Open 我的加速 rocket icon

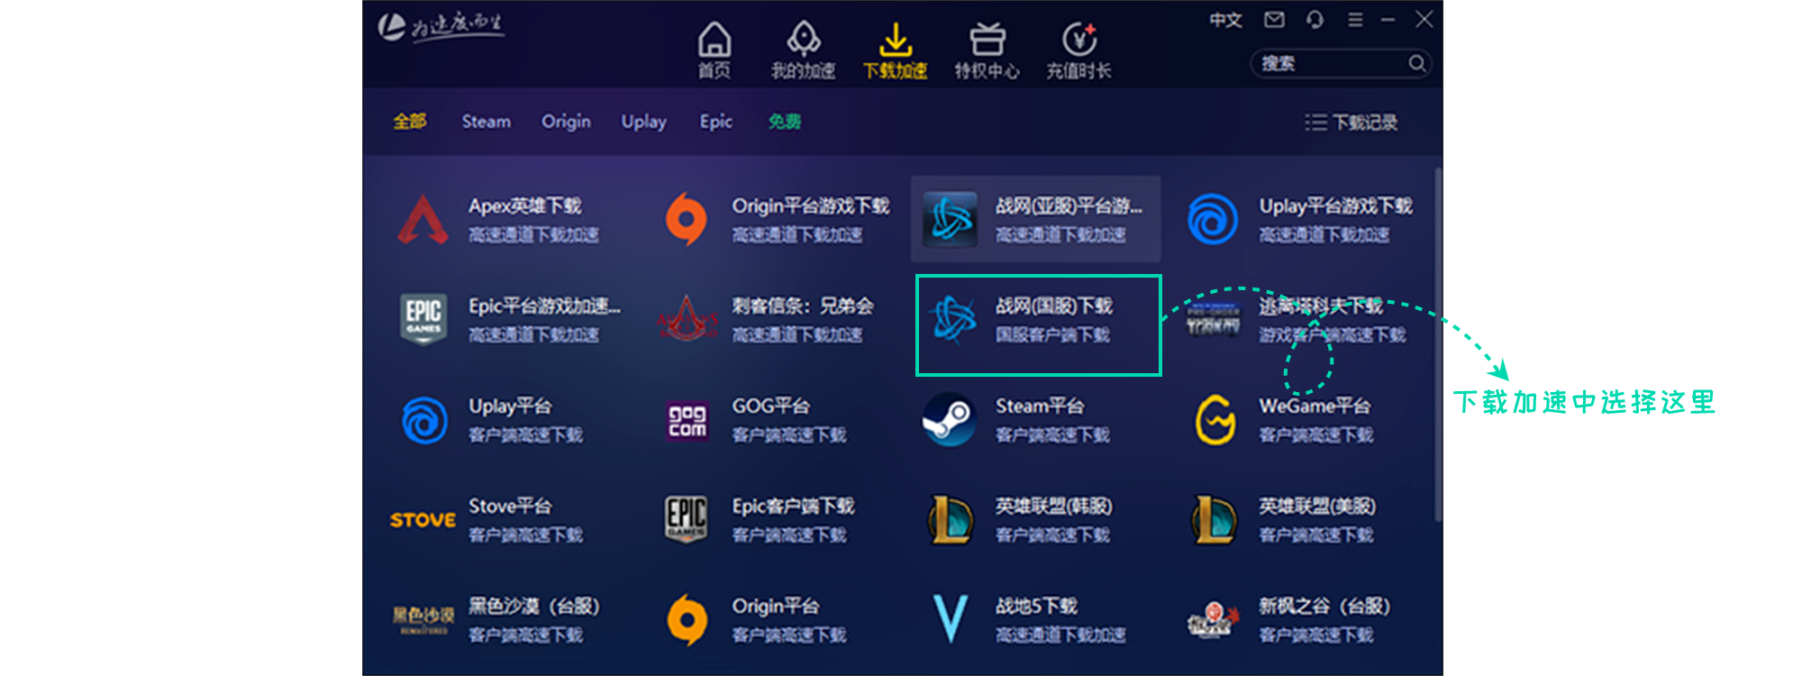(x=803, y=39)
